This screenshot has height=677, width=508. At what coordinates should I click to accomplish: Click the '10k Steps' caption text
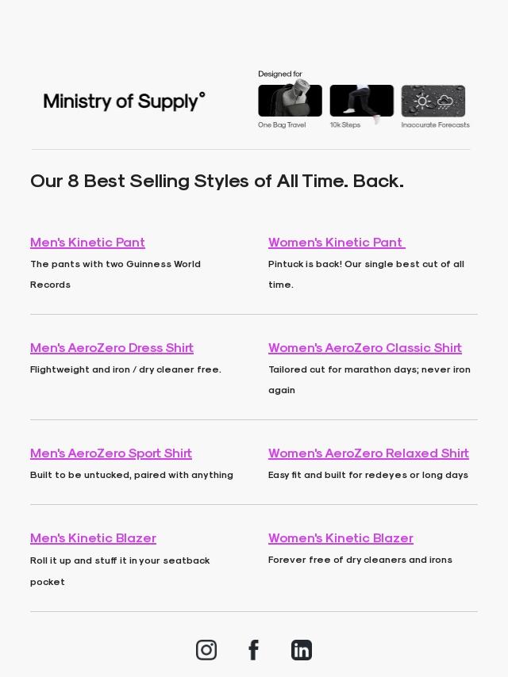345,124
